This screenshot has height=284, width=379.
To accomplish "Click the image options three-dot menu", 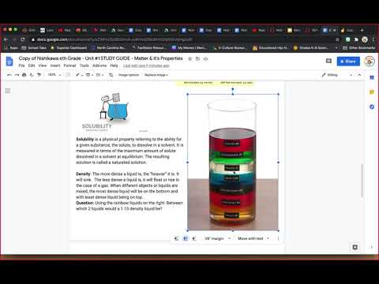I will tap(278, 238).
